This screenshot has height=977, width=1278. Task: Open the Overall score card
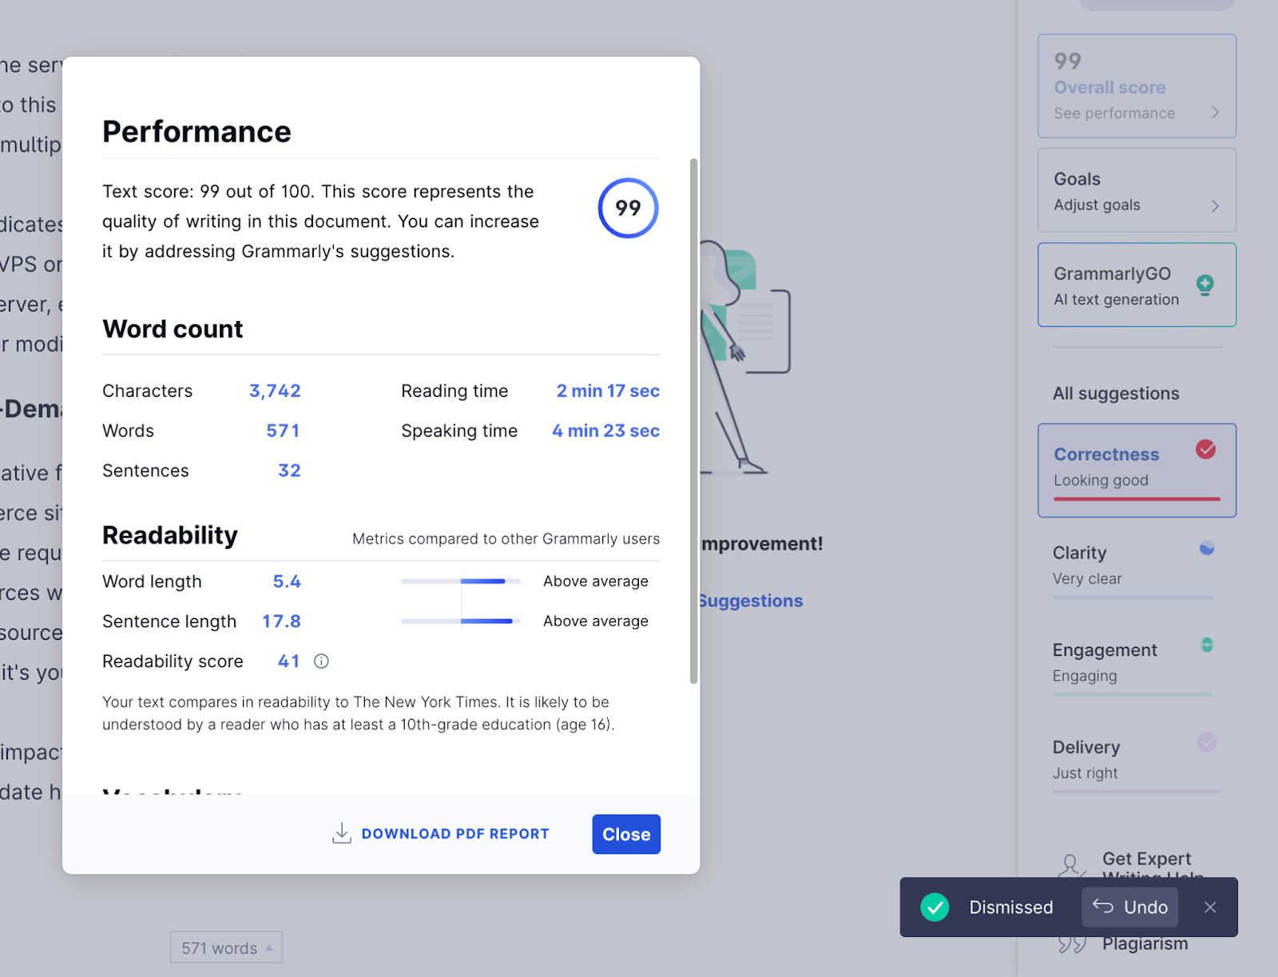coord(1137,86)
